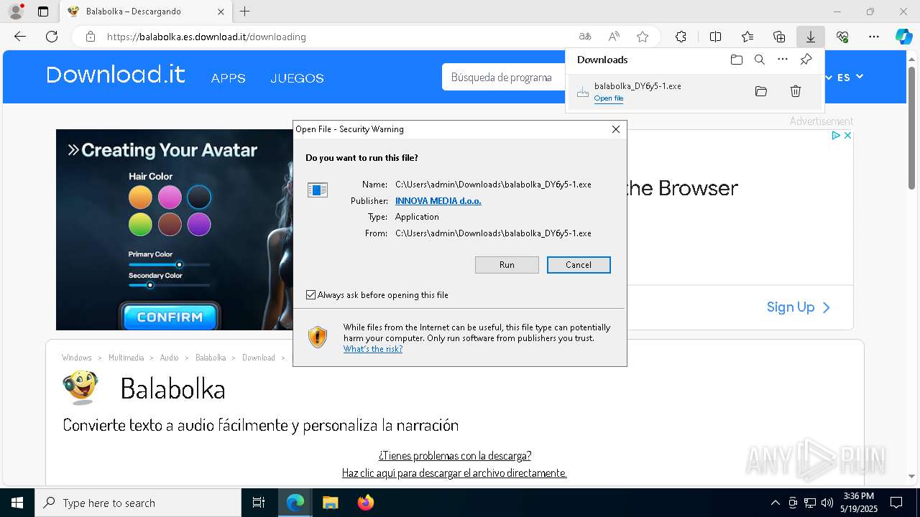This screenshot has width=920, height=517.
Task: Show translate options in address bar
Action: [x=585, y=37]
